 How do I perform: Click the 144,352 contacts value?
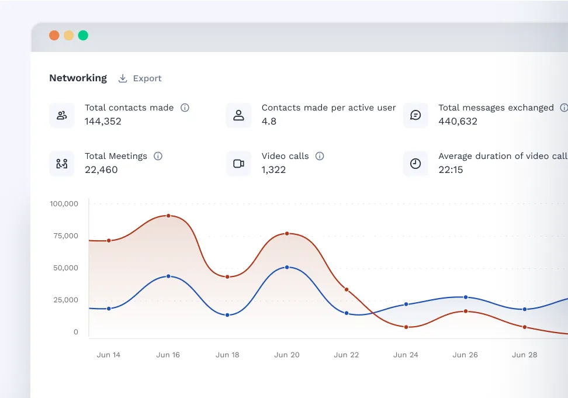pyautogui.click(x=102, y=122)
